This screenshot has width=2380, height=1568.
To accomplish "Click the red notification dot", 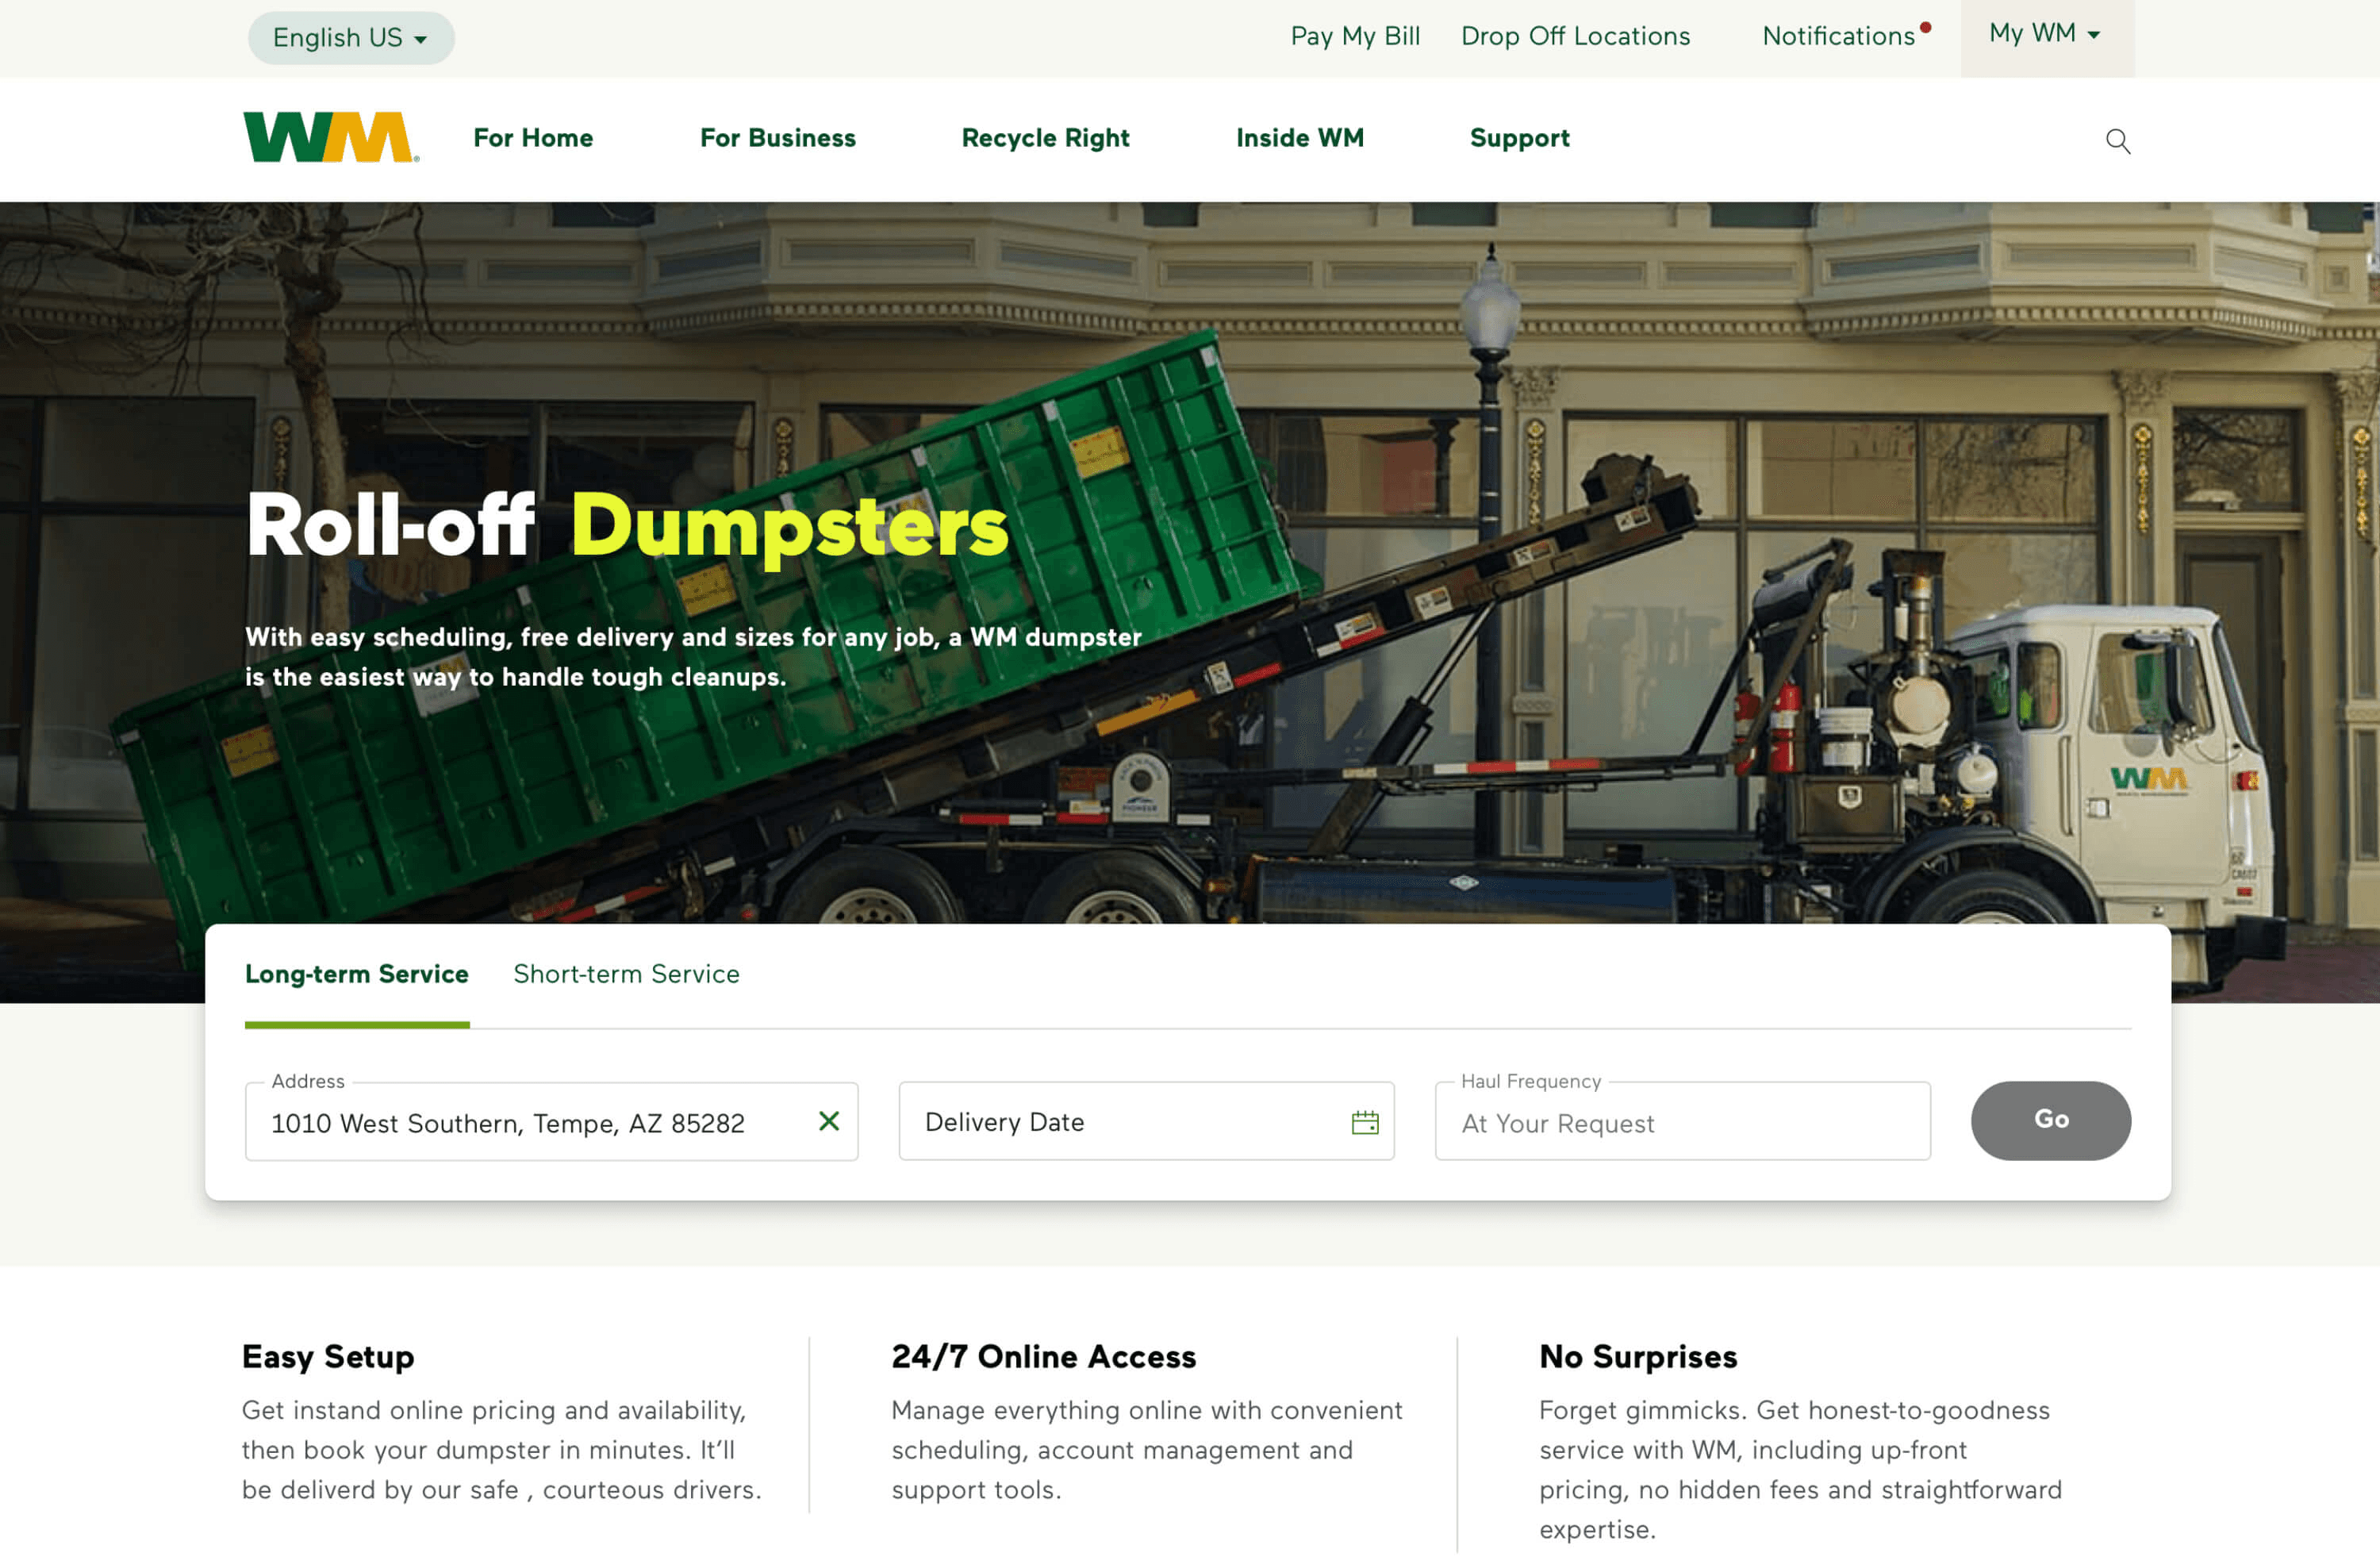I will point(1925,28).
